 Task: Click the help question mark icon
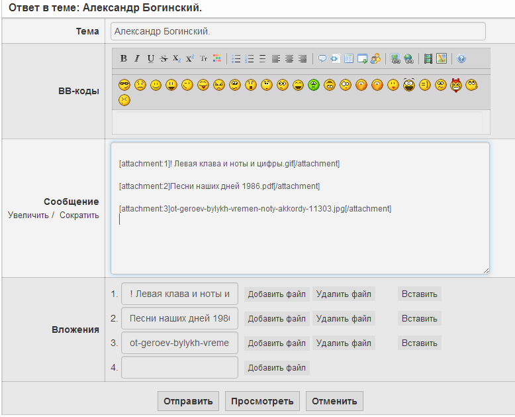pos(461,58)
